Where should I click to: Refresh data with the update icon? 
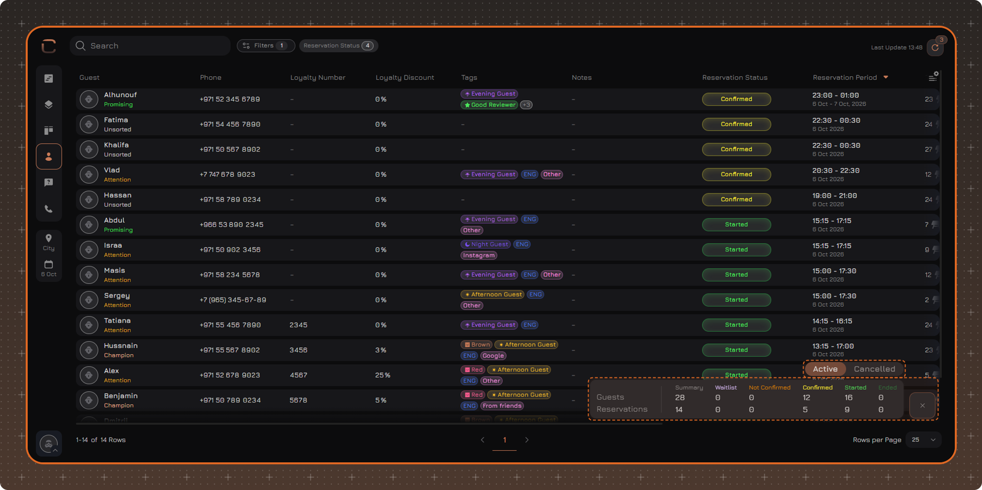[935, 47]
